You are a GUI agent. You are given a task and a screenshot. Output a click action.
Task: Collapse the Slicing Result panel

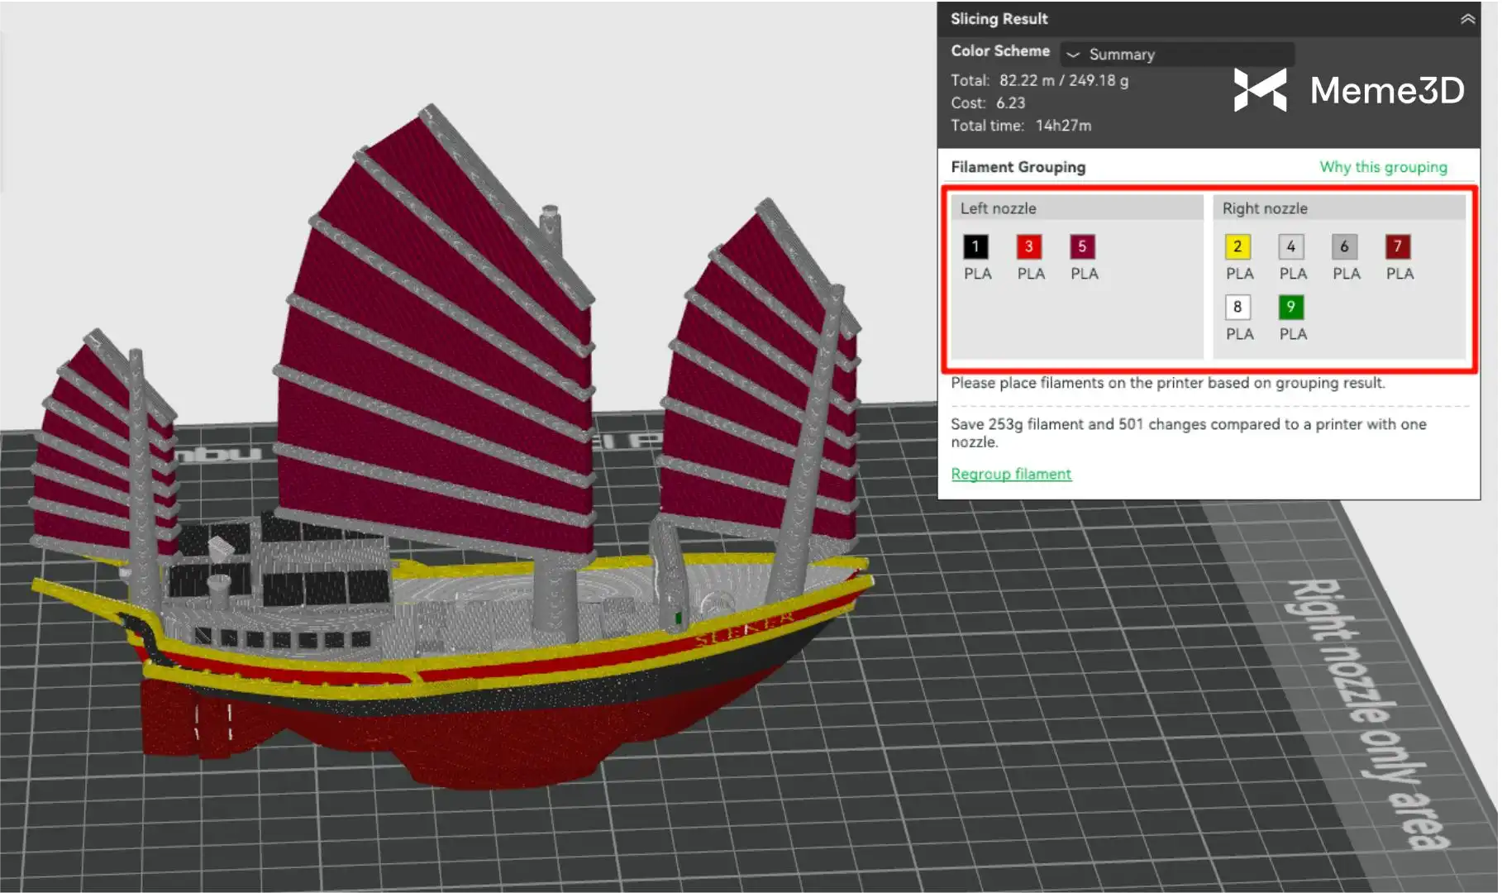[x=1467, y=19]
